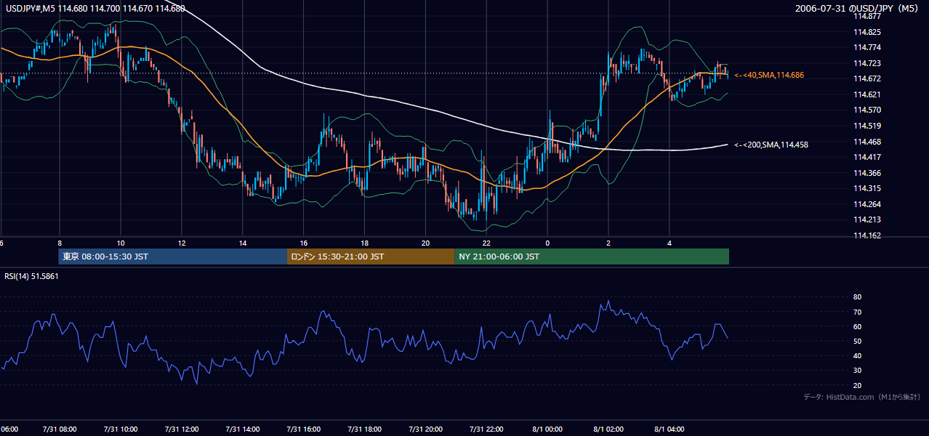Click the 7/31 08:00 bottom time label
The width and height of the screenshot is (929, 436).
tap(59, 429)
